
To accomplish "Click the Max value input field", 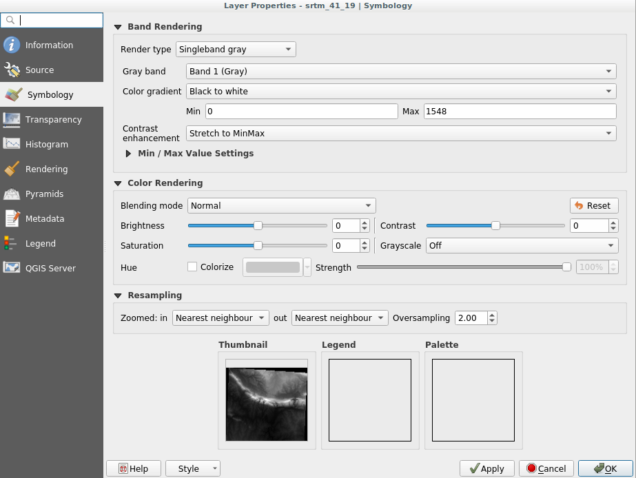I will (520, 112).
